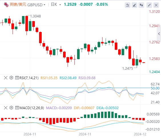This screenshot has height=138, width=161.
Task: Click the 英镑/美元 pair name
Action: (x=18, y=5)
